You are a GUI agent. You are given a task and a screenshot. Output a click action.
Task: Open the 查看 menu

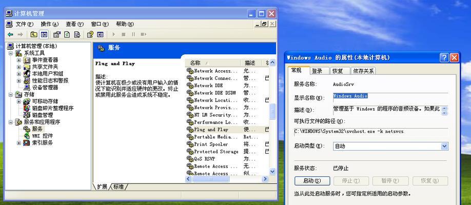click(x=74, y=24)
